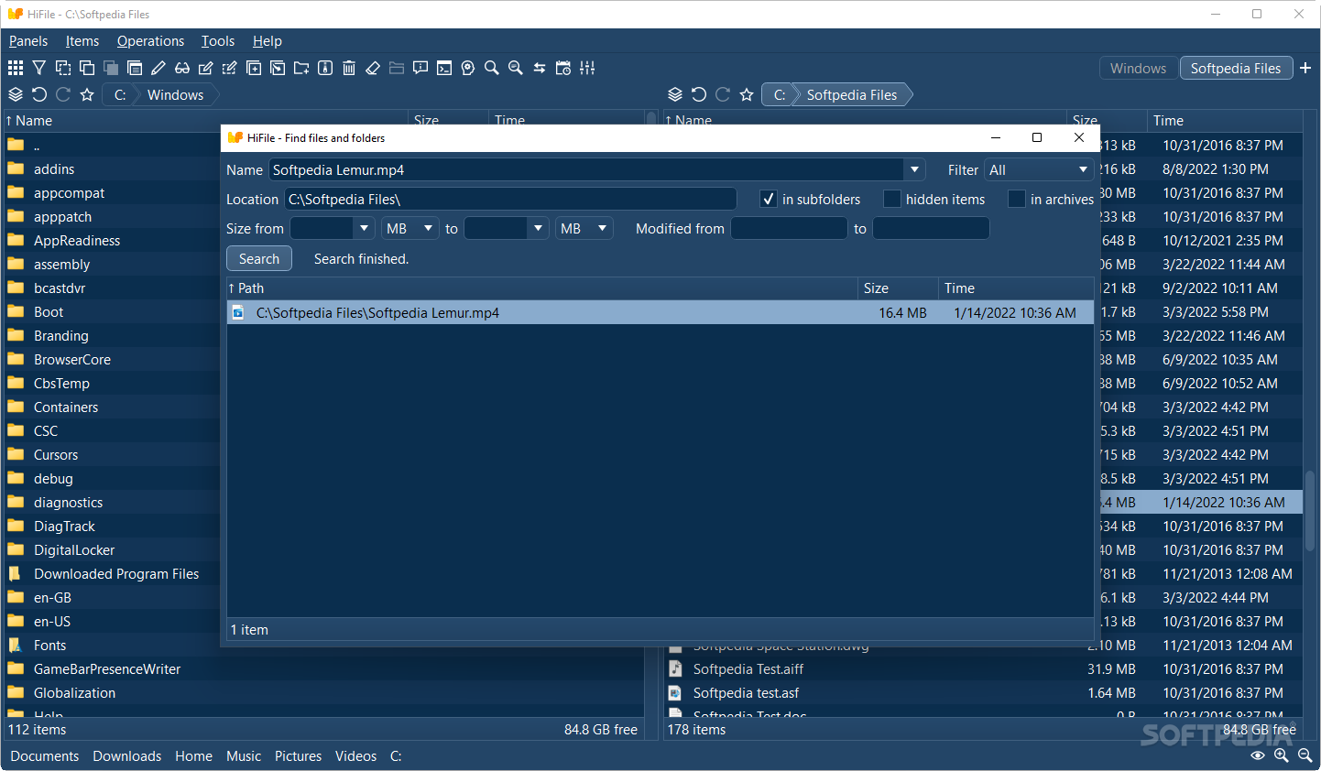Sort search results by Size column
This screenshot has width=1321, height=771.
(898, 288)
